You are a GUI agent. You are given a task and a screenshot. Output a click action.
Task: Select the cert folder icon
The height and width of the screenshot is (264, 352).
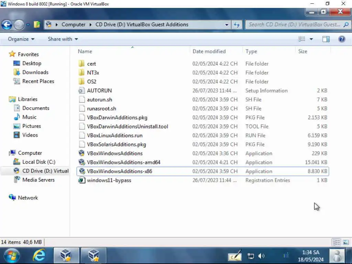82,64
